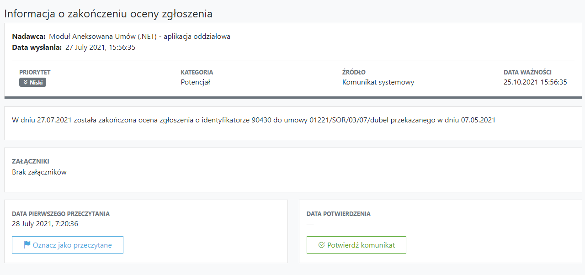
Task: Click the first read date '28 July 2021, 7:20:36'
Action: 45,224
